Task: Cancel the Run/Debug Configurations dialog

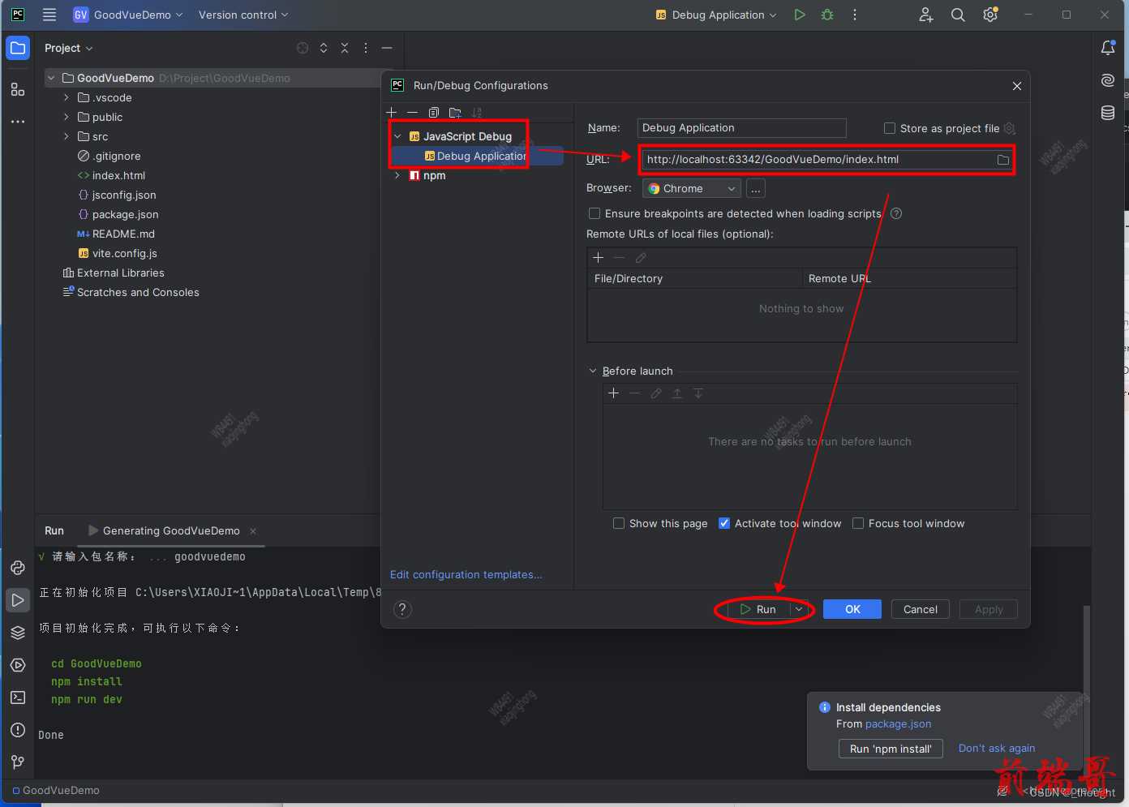Action: pos(921,609)
